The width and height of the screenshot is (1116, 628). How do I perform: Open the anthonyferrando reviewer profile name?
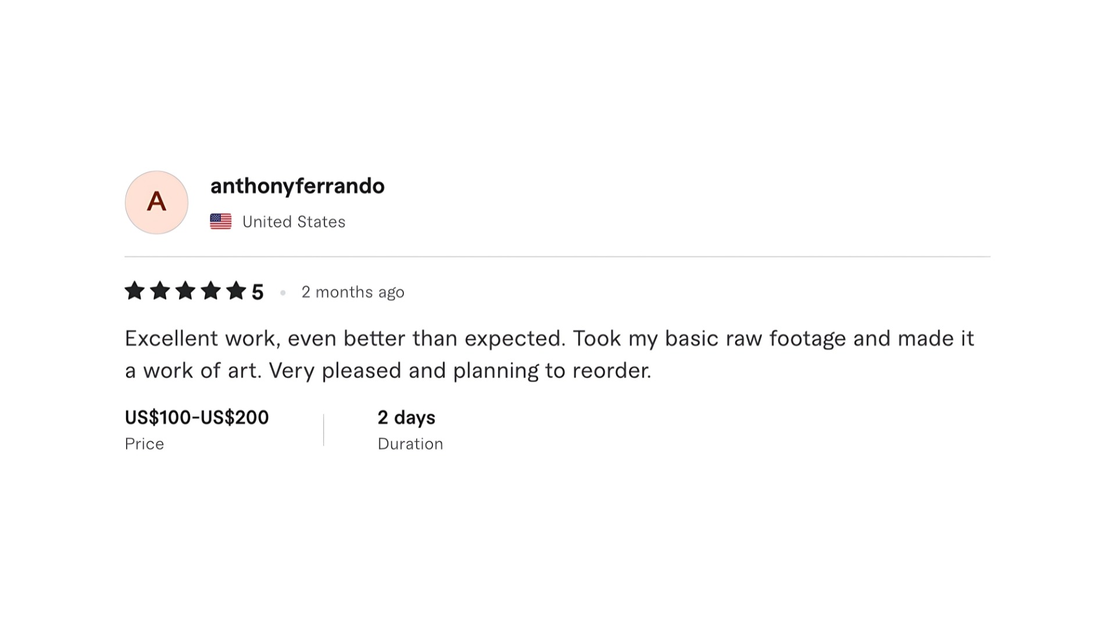click(x=297, y=186)
